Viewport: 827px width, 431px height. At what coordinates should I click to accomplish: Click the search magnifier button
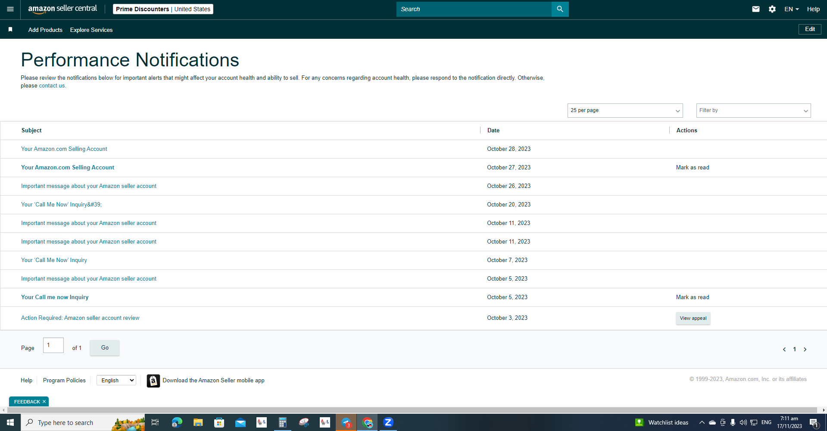[x=560, y=9]
